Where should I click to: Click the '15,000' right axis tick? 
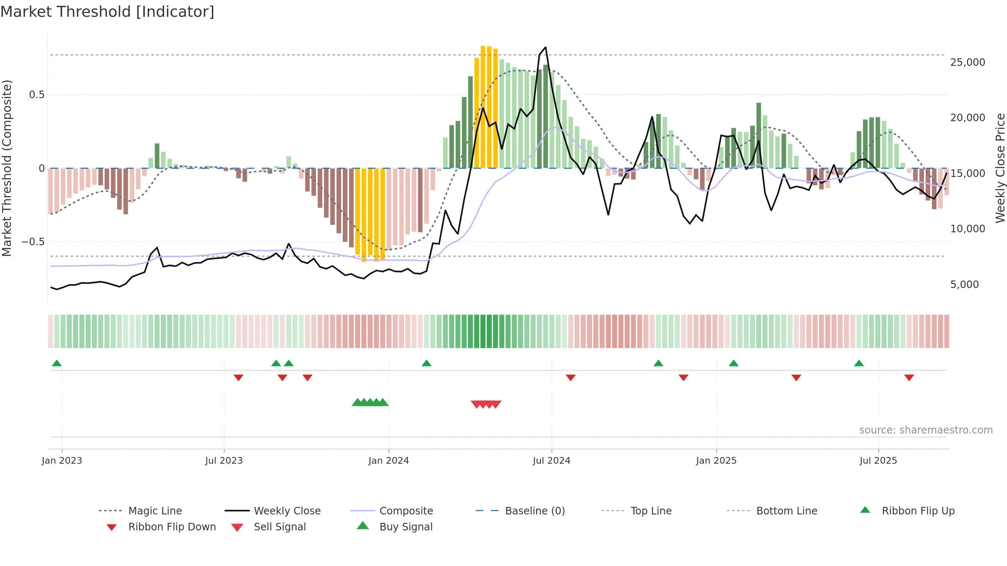(968, 173)
